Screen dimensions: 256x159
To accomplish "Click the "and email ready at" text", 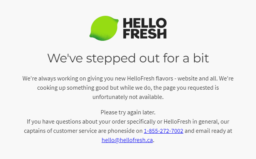I will pos(209,131).
